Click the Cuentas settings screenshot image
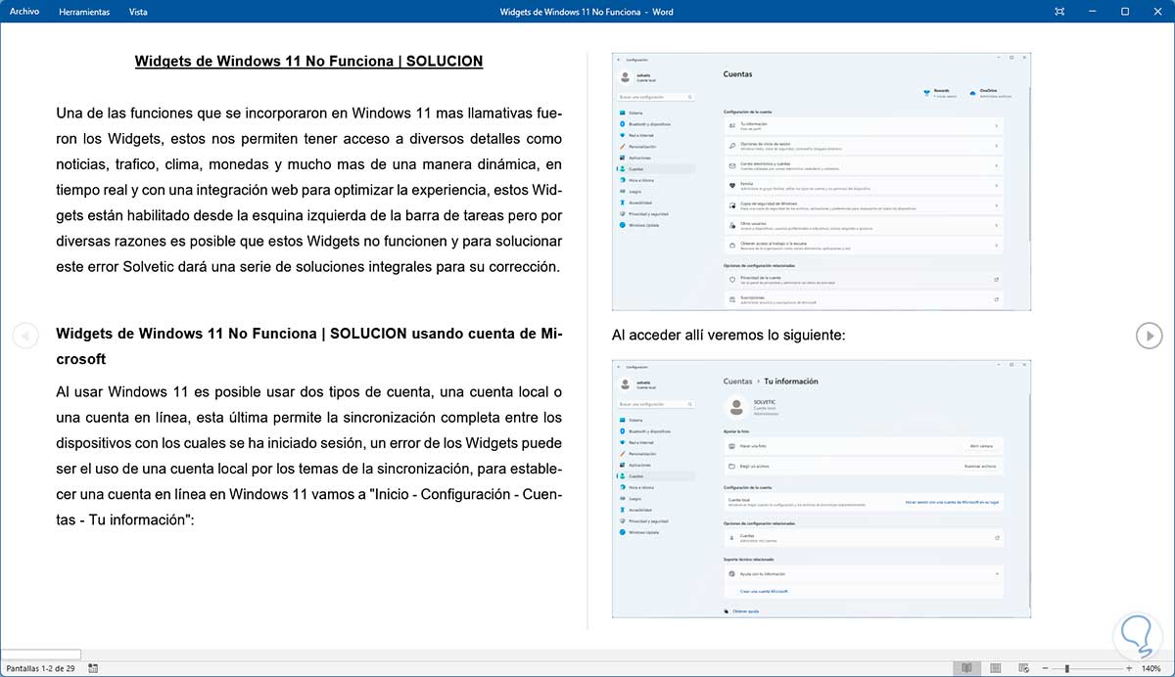The image size is (1175, 677). pyautogui.click(x=821, y=182)
